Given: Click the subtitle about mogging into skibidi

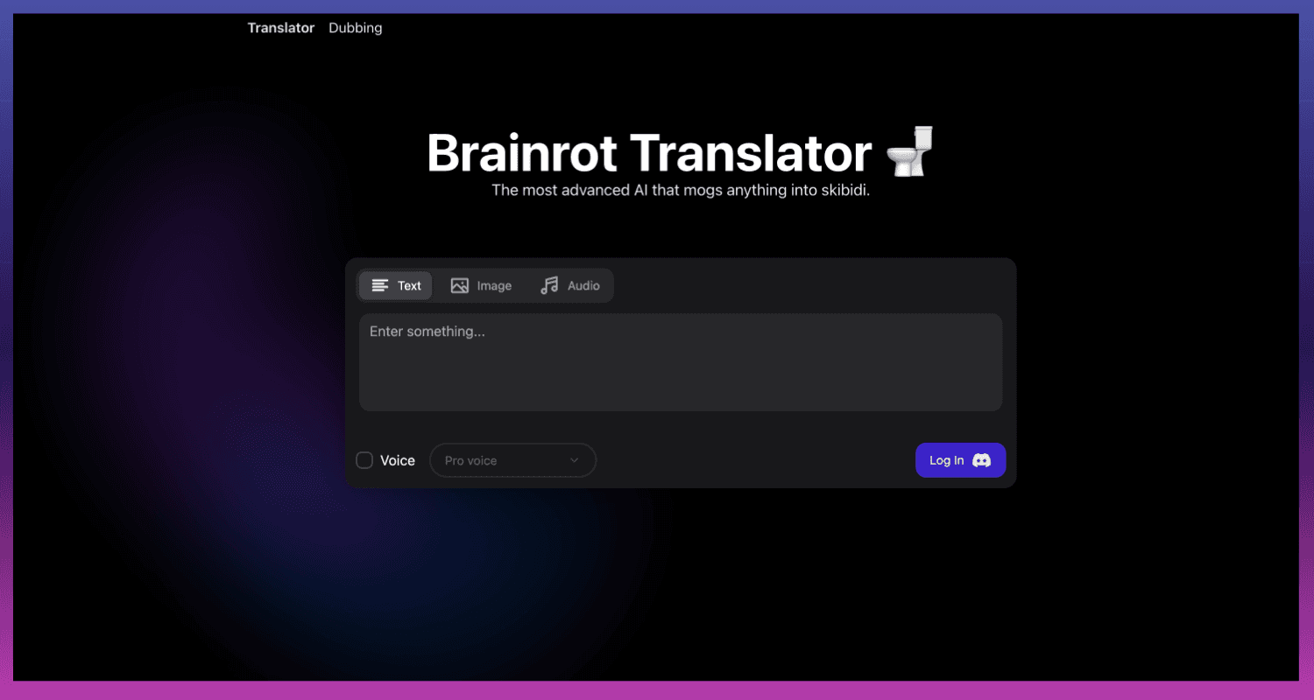Looking at the screenshot, I should [x=680, y=190].
